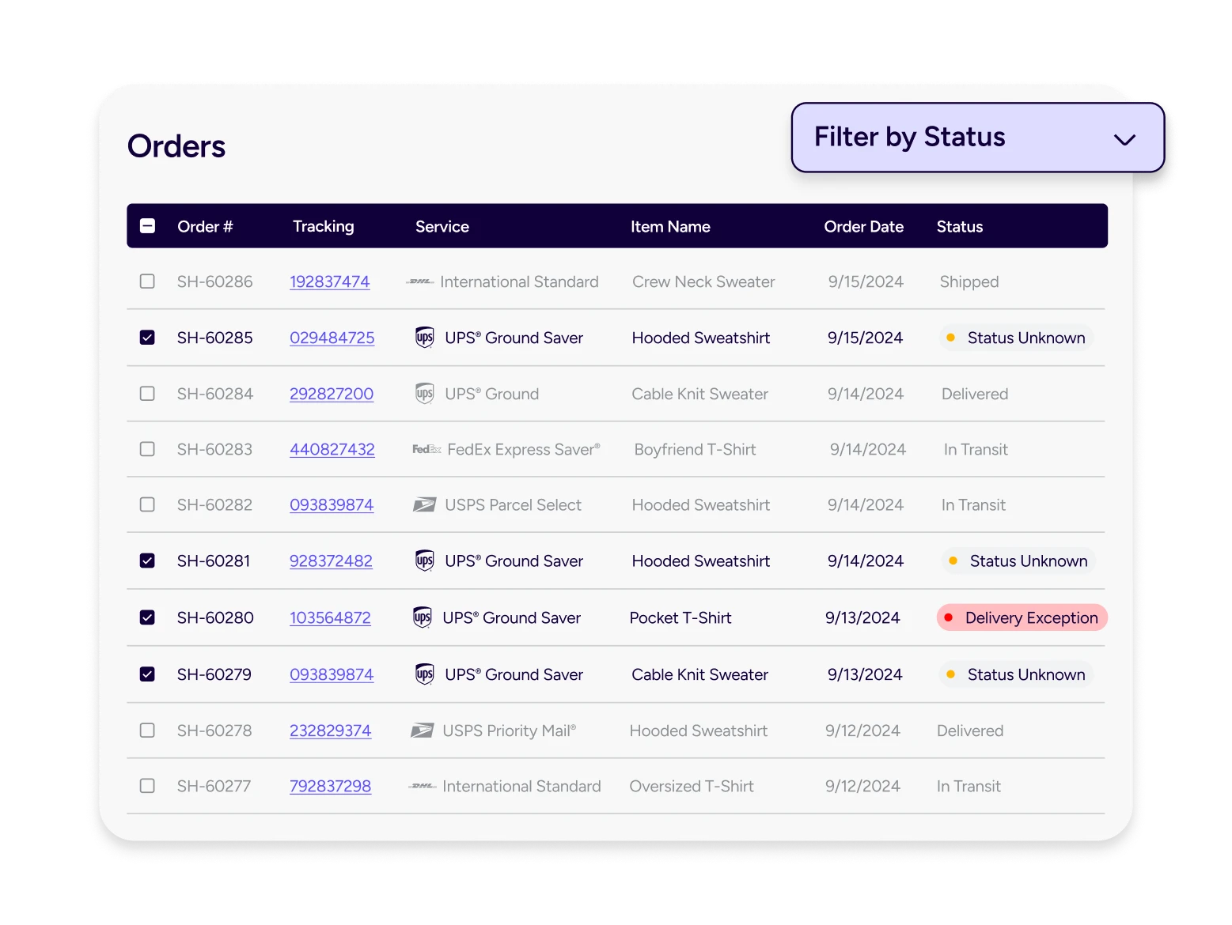Click the select-all checkbox in the header

pyautogui.click(x=147, y=225)
